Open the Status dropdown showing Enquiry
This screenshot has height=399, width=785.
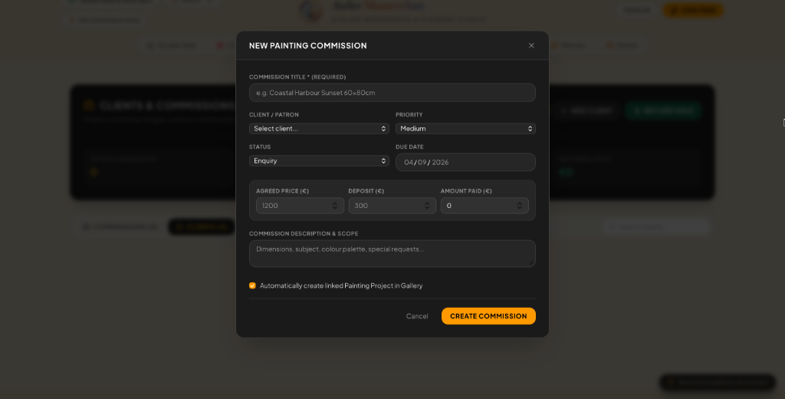319,161
